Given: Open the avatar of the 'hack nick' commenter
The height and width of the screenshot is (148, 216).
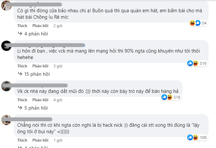Looking at the screenshot, I should pyautogui.click(x=6, y=120).
